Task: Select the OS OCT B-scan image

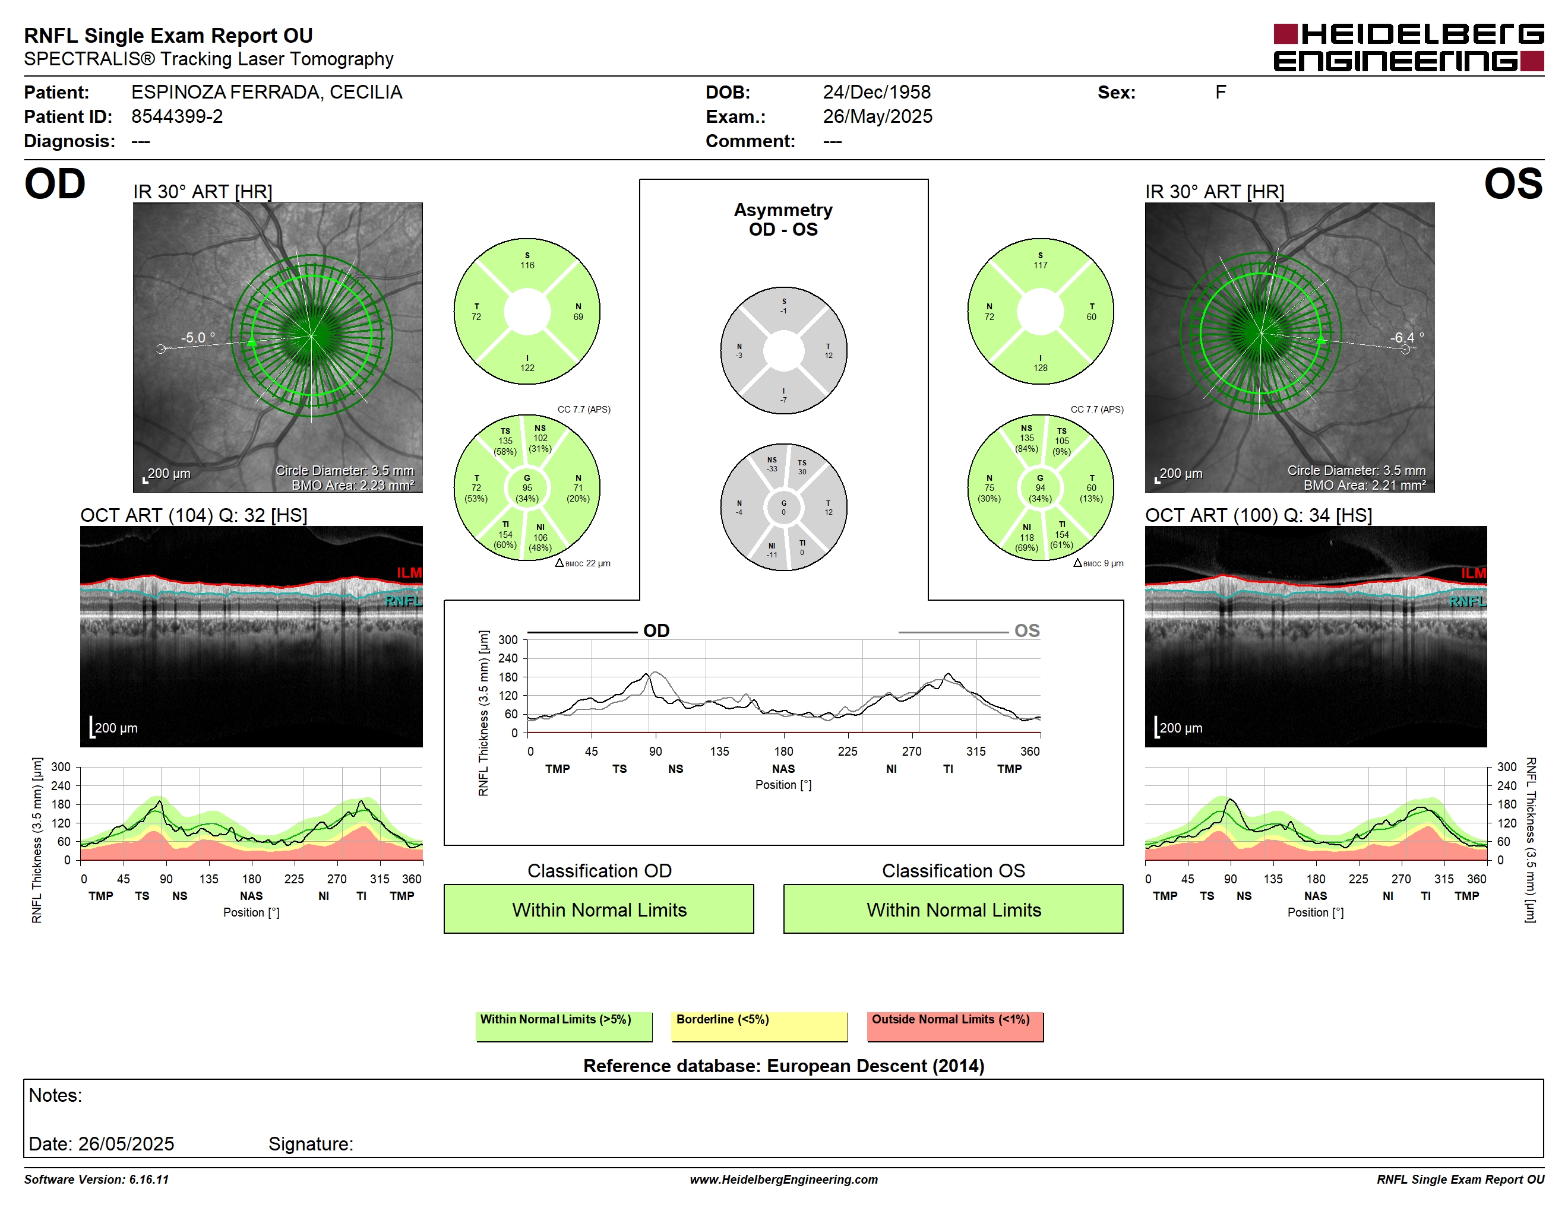Action: (x=1316, y=636)
